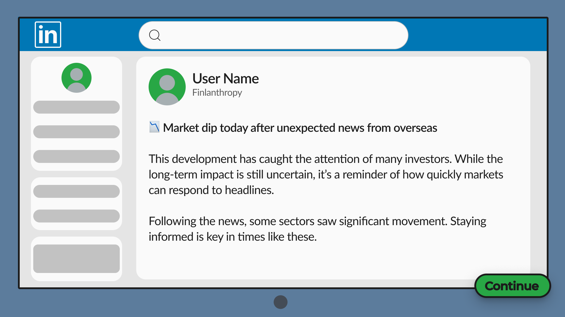Image resolution: width=565 pixels, height=317 pixels.
Task: Click the LinkedIn logo icon
Action: tap(48, 35)
